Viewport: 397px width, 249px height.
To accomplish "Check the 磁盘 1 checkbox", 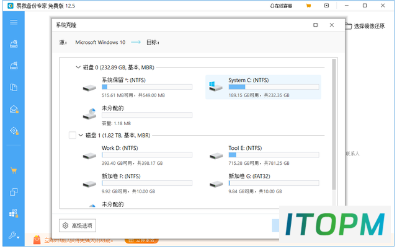I will tap(73, 135).
